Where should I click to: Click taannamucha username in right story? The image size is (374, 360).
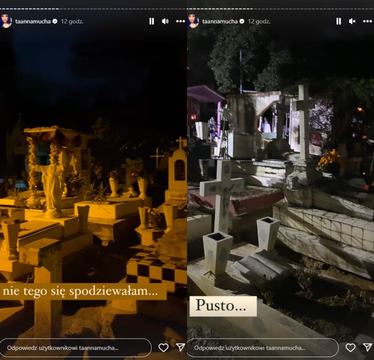(x=220, y=21)
